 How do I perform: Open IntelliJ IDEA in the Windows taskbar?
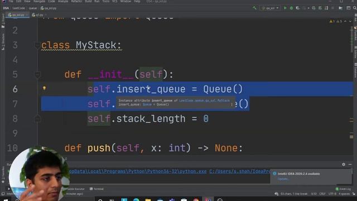[x=208, y=199]
